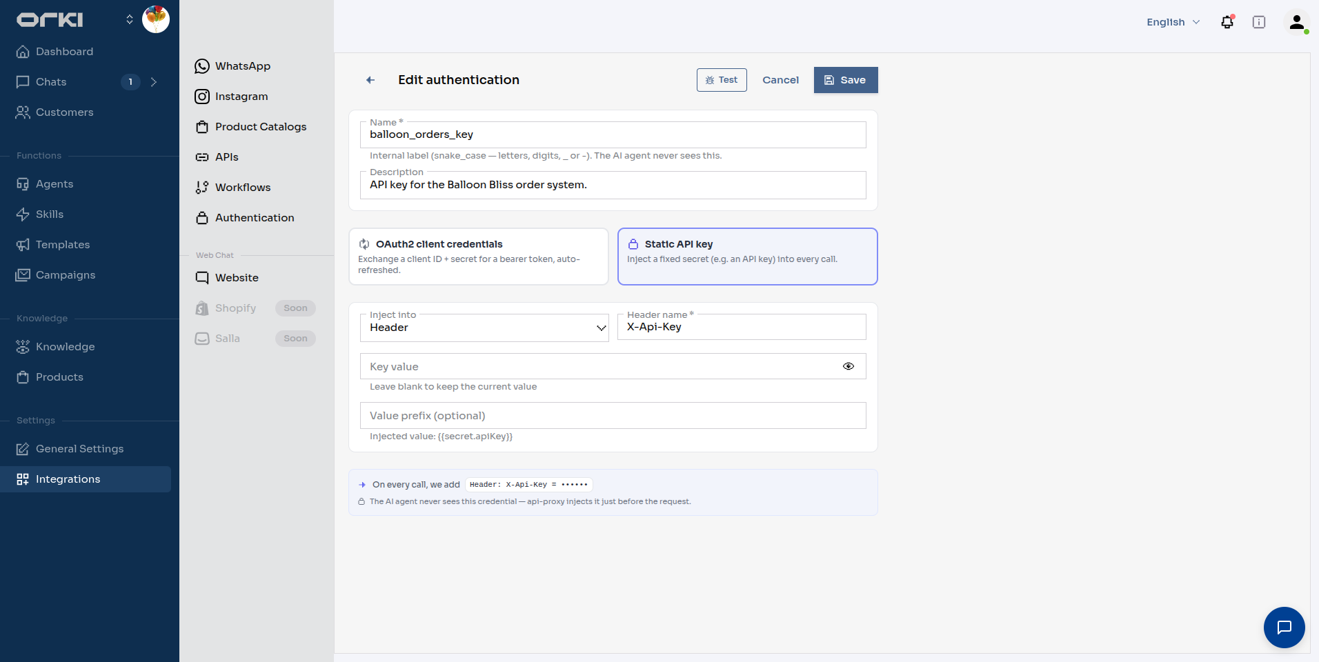
Task: Click the Static API key lock icon
Action: [633, 244]
